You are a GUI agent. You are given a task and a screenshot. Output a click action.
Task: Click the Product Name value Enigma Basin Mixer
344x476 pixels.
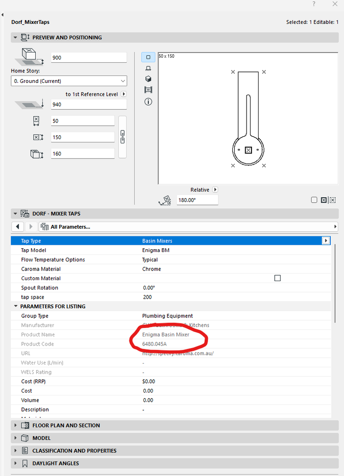point(166,334)
